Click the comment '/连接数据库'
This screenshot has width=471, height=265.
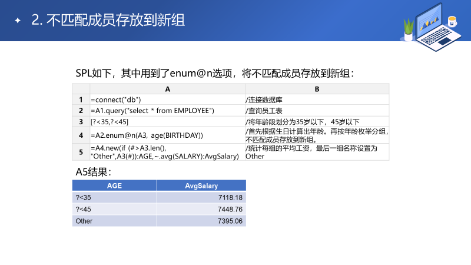tap(317, 100)
